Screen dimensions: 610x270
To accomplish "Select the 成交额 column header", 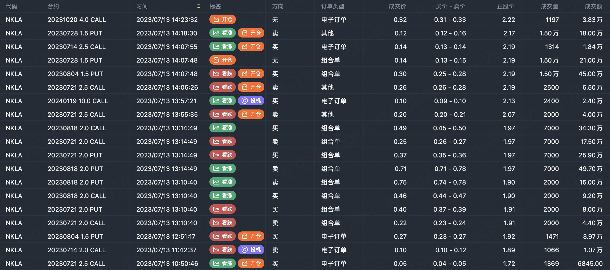I will pos(593,6).
